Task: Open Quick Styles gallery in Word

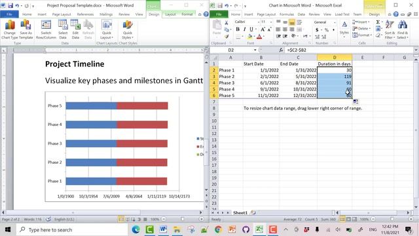Action: click(128, 29)
